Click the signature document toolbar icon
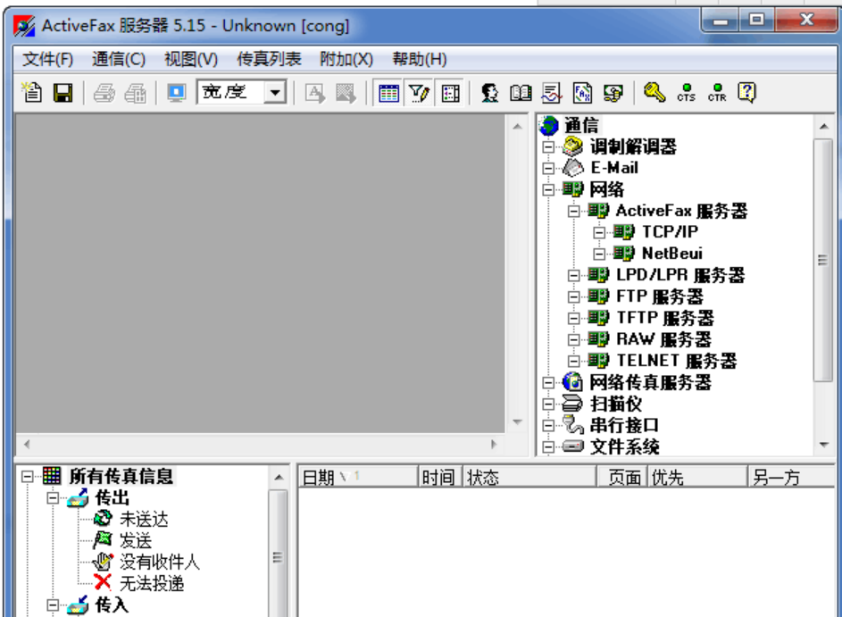The image size is (842, 617). (x=552, y=93)
